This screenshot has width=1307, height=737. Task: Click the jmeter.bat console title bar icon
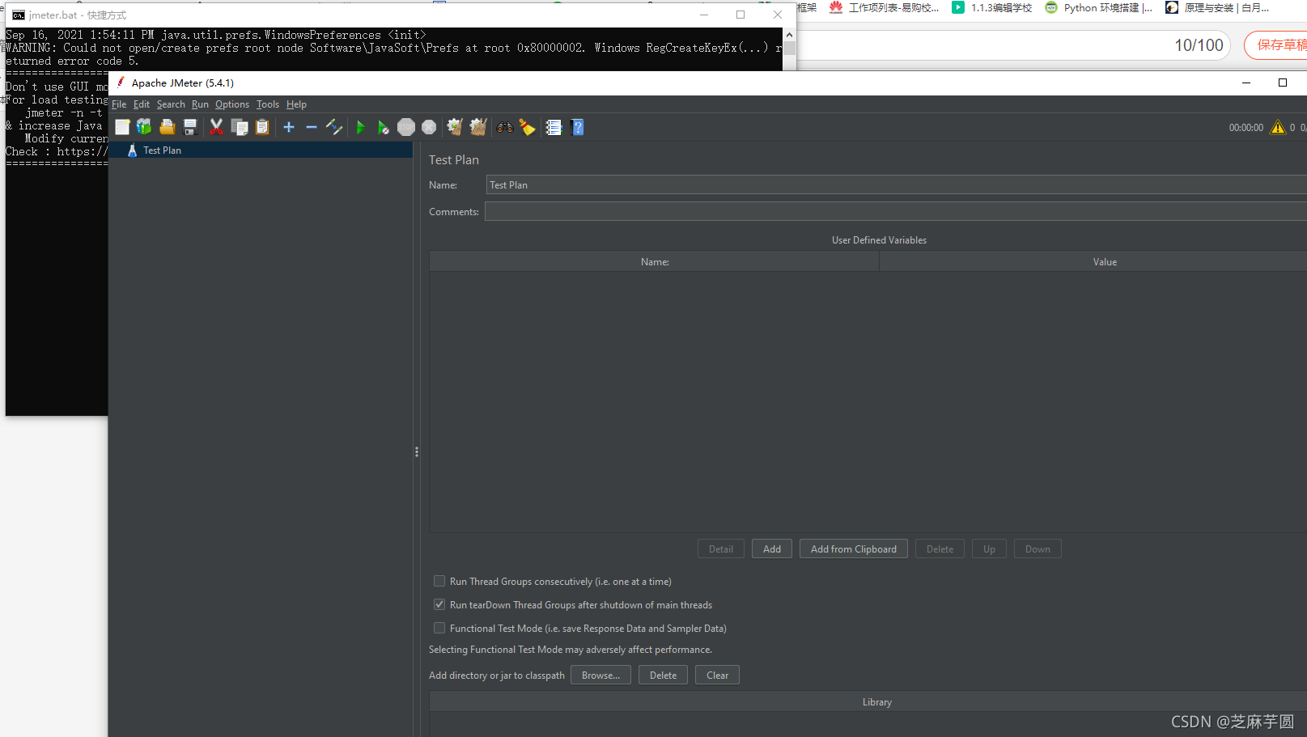pyautogui.click(x=19, y=15)
